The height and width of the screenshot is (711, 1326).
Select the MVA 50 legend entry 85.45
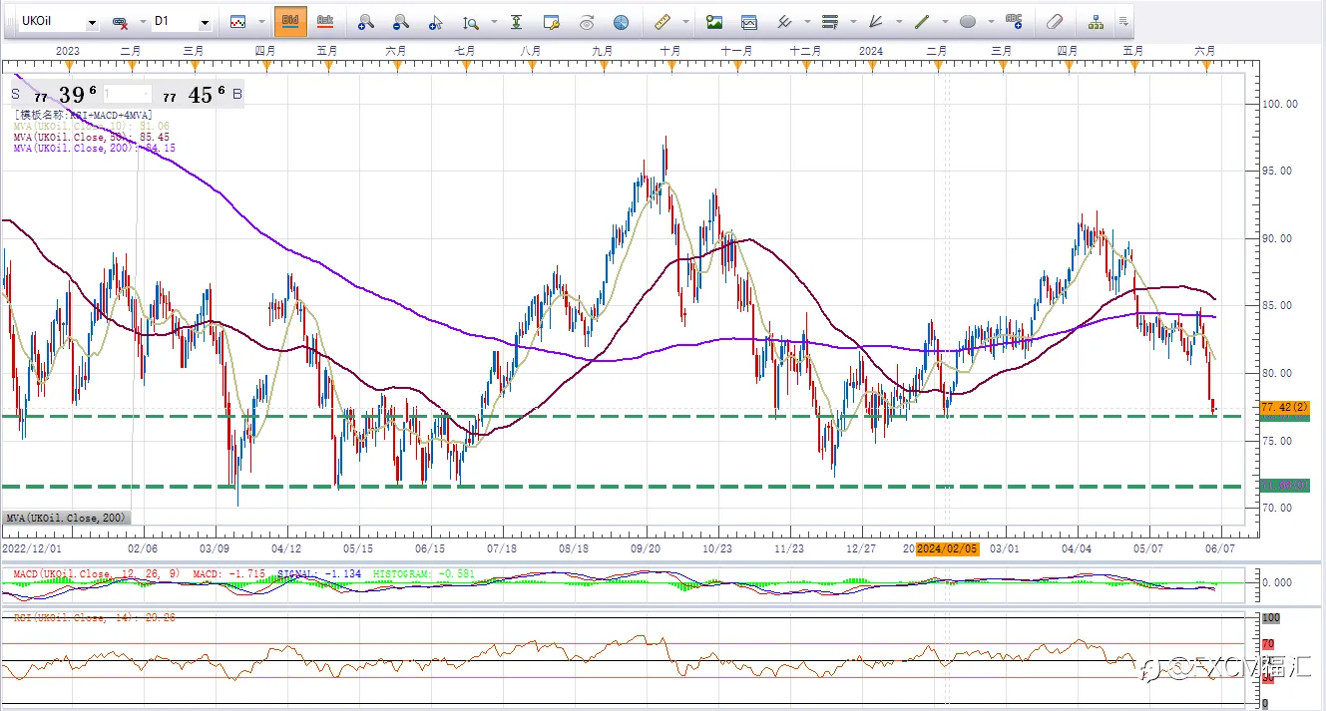point(92,137)
